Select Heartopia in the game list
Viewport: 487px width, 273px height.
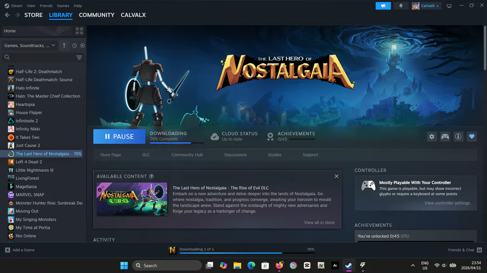click(x=25, y=104)
